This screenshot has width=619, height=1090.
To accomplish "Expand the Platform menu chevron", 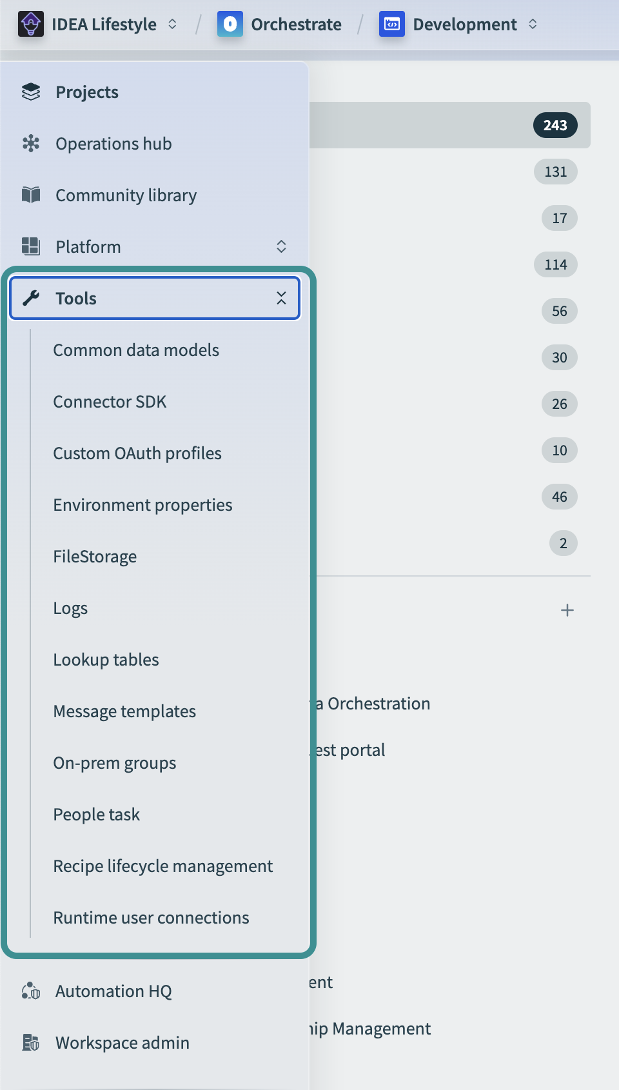I will tap(281, 246).
